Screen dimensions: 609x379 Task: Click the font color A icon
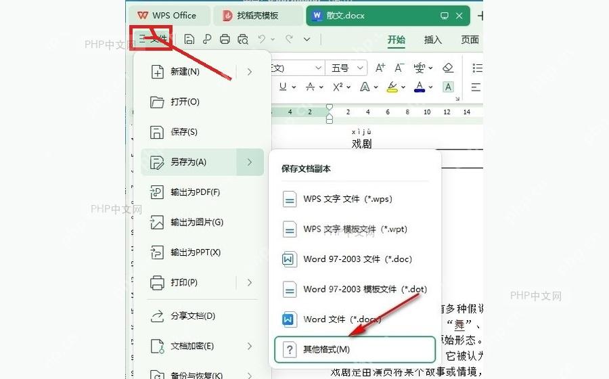tap(420, 87)
